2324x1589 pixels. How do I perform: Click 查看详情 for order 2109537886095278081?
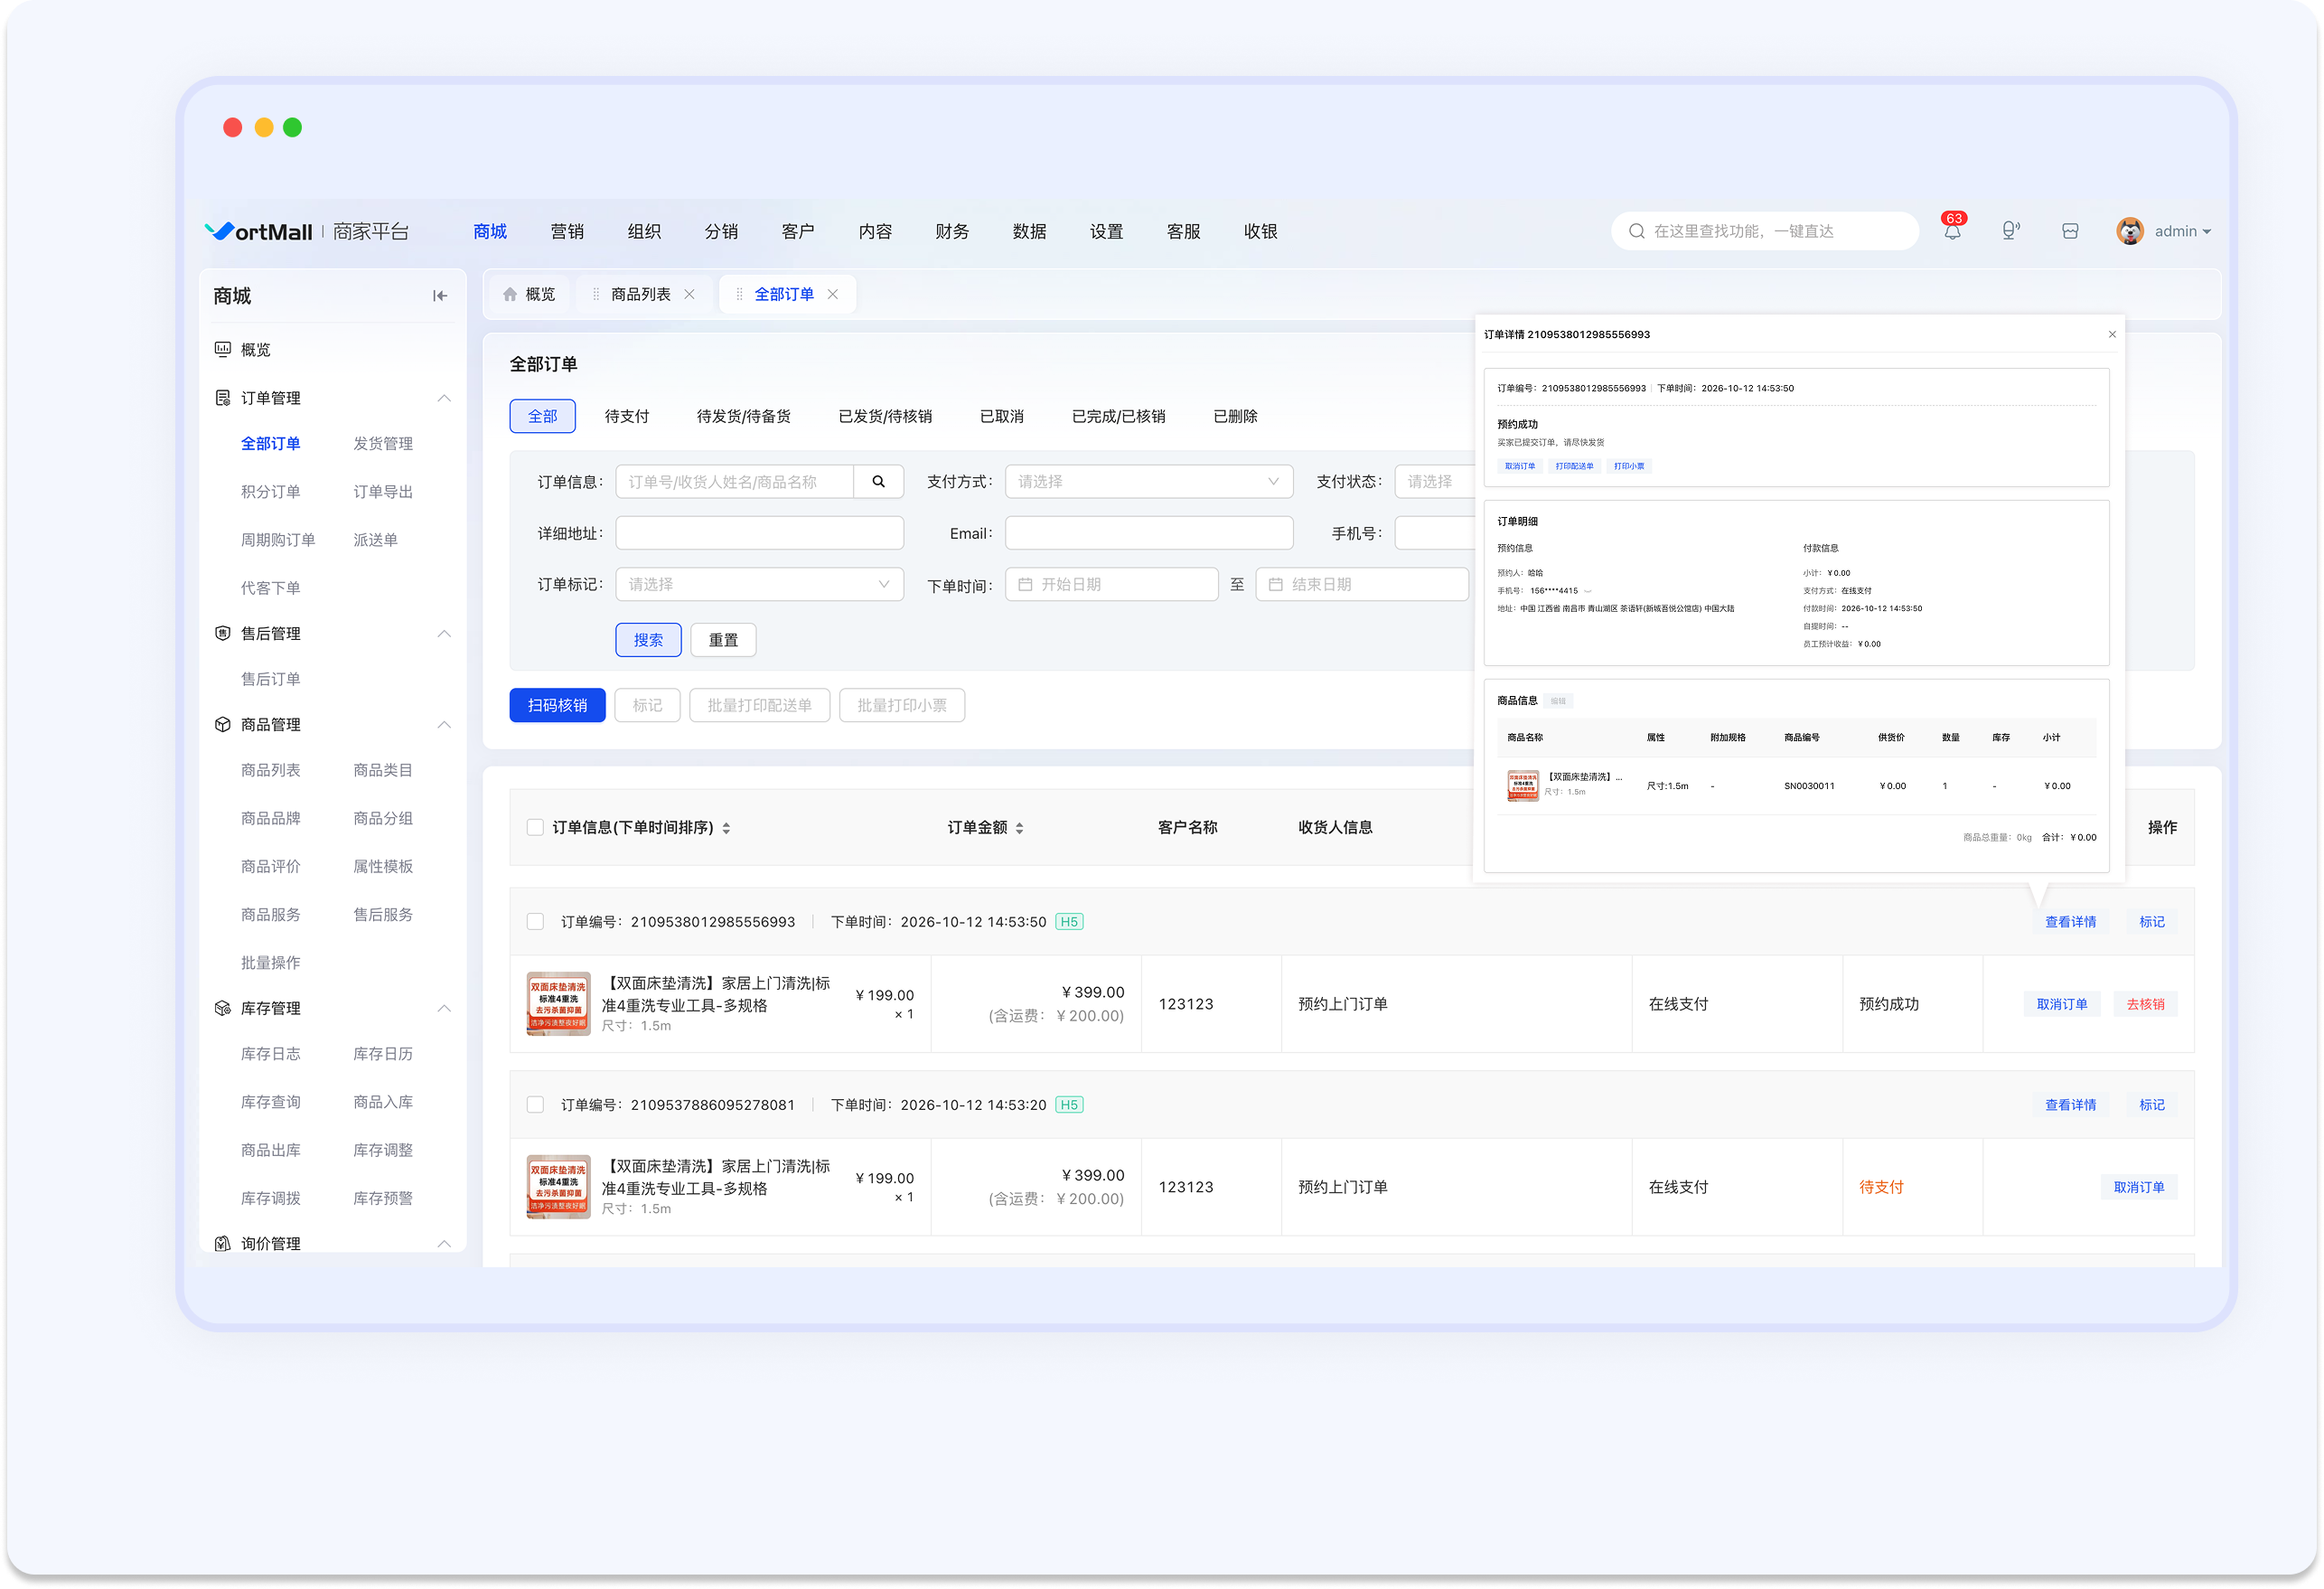(2070, 1105)
